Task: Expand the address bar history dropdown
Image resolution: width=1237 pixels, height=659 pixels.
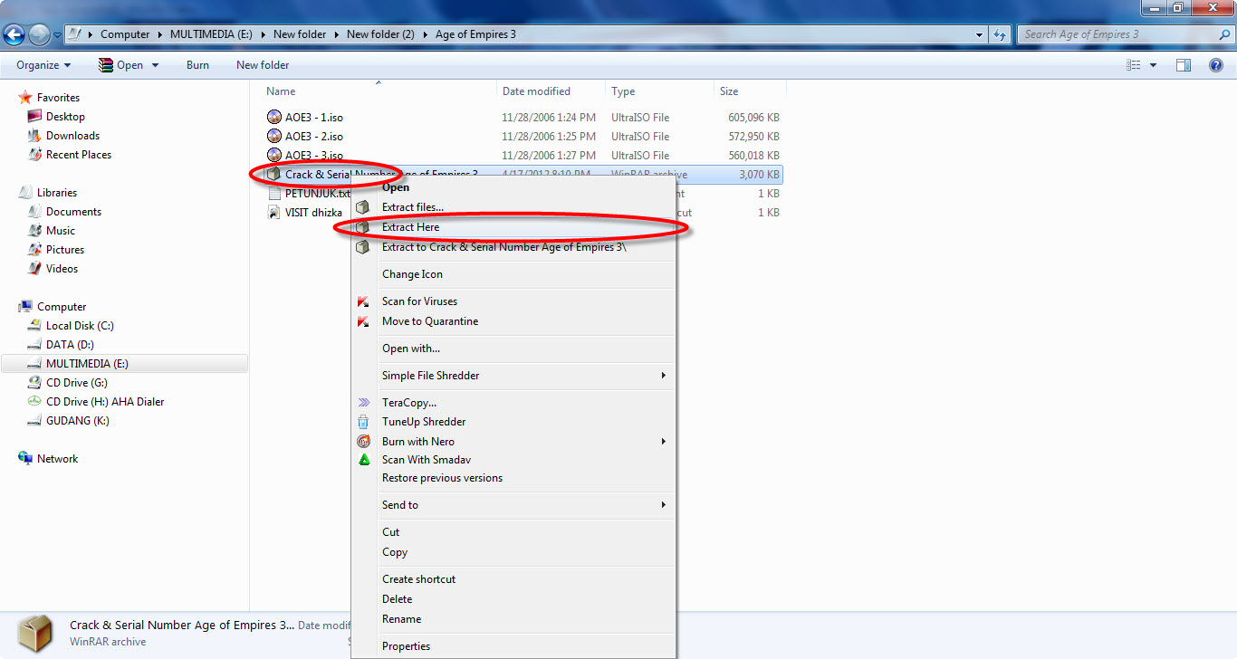Action: click(980, 34)
